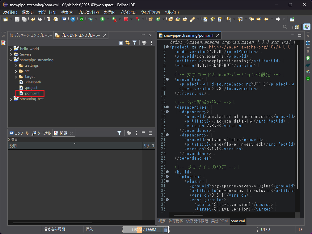Click the editor vertical scrollbar

pyautogui.click(x=297, y=117)
